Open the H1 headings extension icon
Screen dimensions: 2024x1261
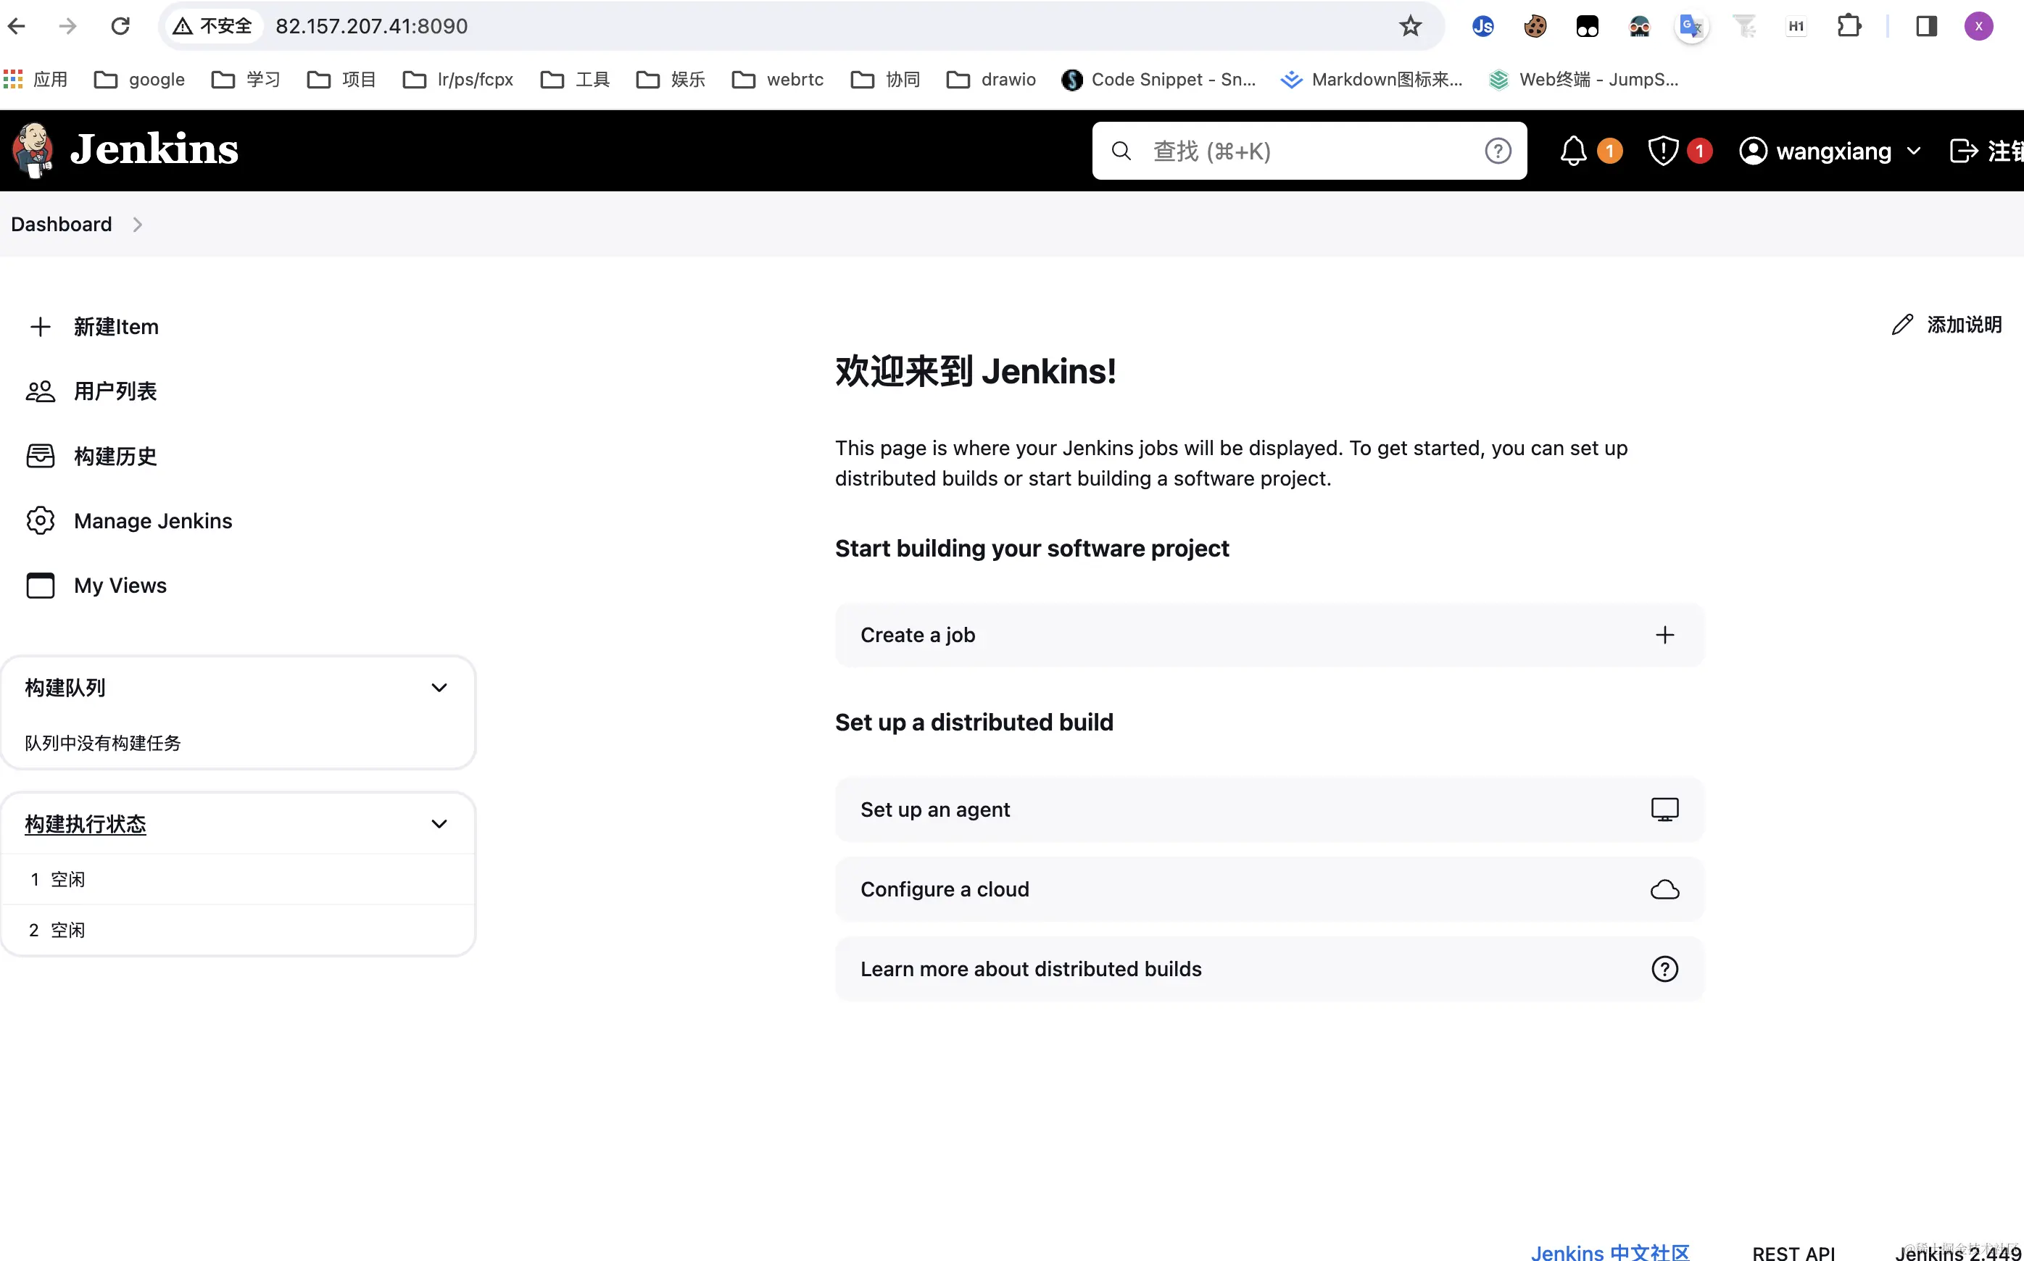(x=1796, y=27)
